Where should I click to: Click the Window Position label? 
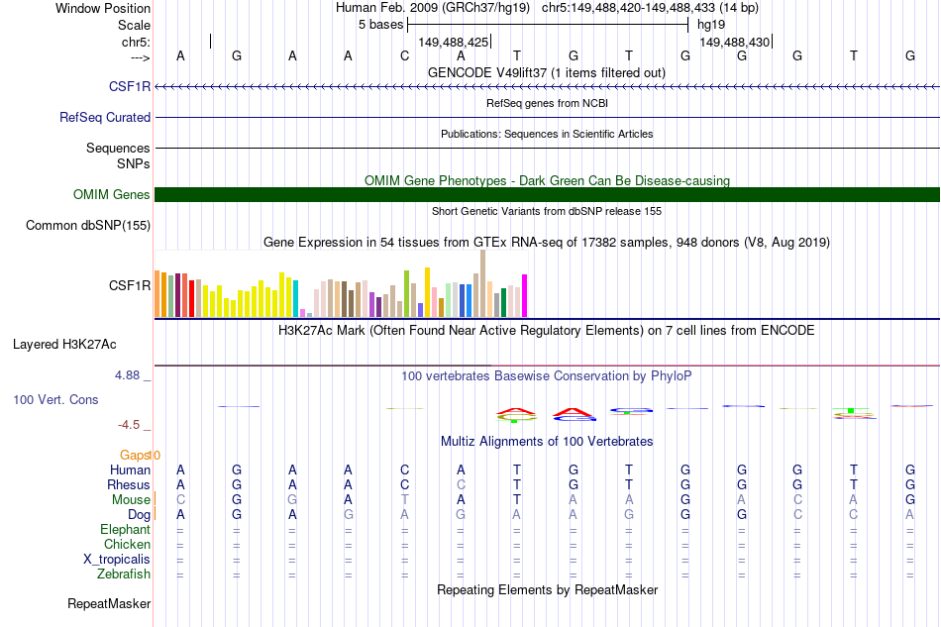tap(103, 8)
